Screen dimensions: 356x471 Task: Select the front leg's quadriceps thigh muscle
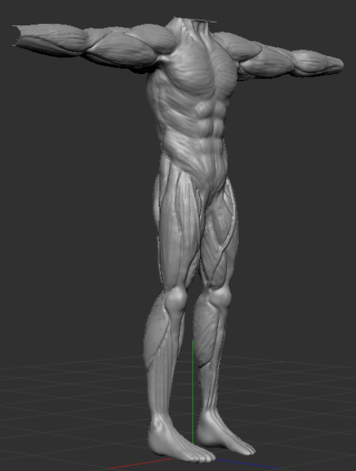[179, 229]
